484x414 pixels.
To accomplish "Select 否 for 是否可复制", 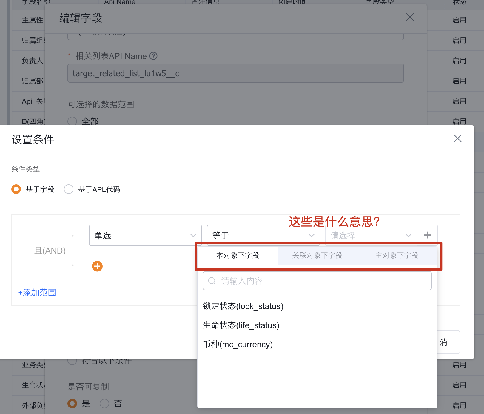I will click(x=104, y=404).
